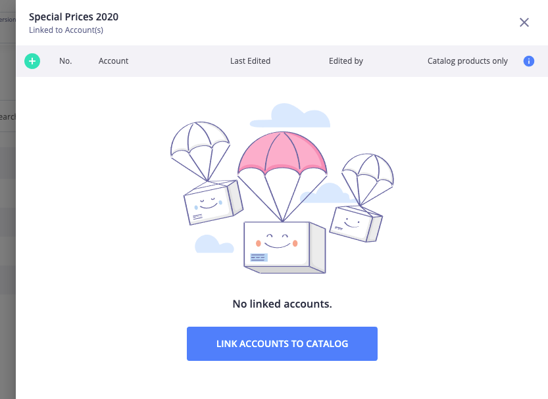
Task: Click the left white parachute box
Action: (x=213, y=203)
